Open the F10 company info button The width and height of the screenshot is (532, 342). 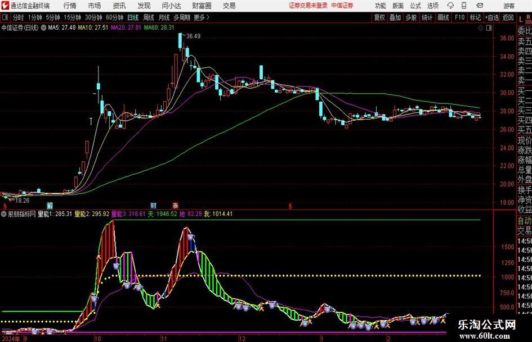(459, 17)
